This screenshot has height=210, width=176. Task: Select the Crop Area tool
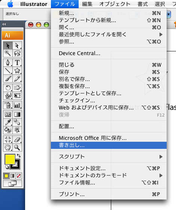(8, 139)
